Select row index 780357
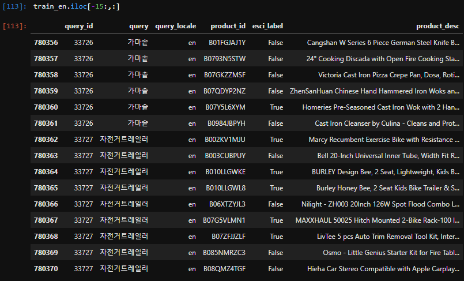This screenshot has width=464, height=281. [46, 59]
